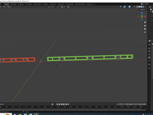Toggle X-ray mode in viewport header

(x=134, y=7)
